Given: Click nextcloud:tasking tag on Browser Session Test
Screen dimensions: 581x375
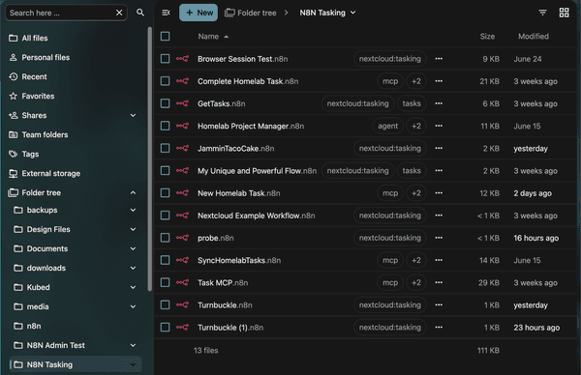Looking at the screenshot, I should (x=390, y=59).
